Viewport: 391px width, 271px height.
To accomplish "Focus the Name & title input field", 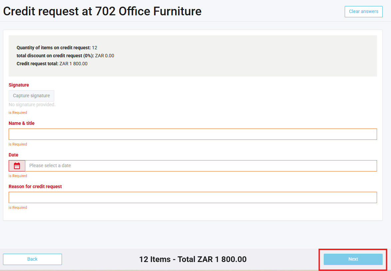I will (193, 134).
